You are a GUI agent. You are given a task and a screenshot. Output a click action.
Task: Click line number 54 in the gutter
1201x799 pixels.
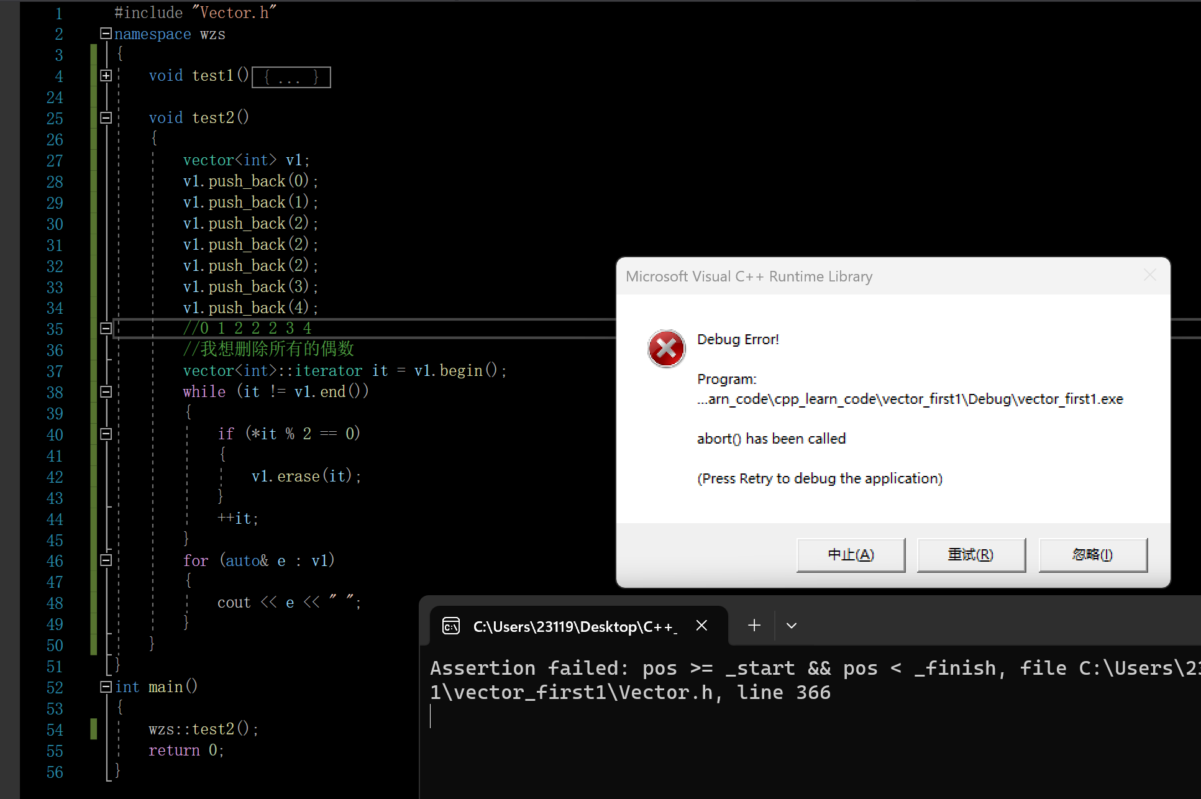(55, 730)
